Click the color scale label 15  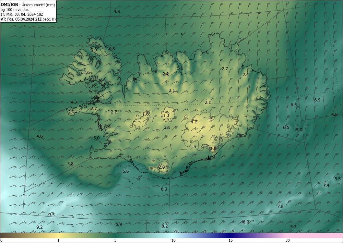click(x=230, y=241)
